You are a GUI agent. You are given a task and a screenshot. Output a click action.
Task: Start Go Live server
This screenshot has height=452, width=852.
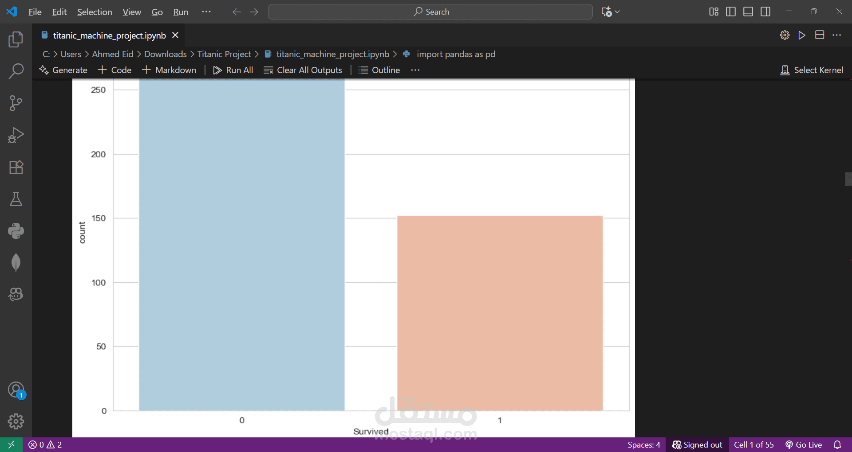pyautogui.click(x=804, y=444)
